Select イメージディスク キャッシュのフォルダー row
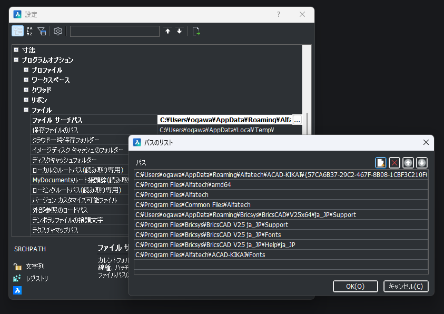Screen dimensions: 444x314 (x=80, y=150)
